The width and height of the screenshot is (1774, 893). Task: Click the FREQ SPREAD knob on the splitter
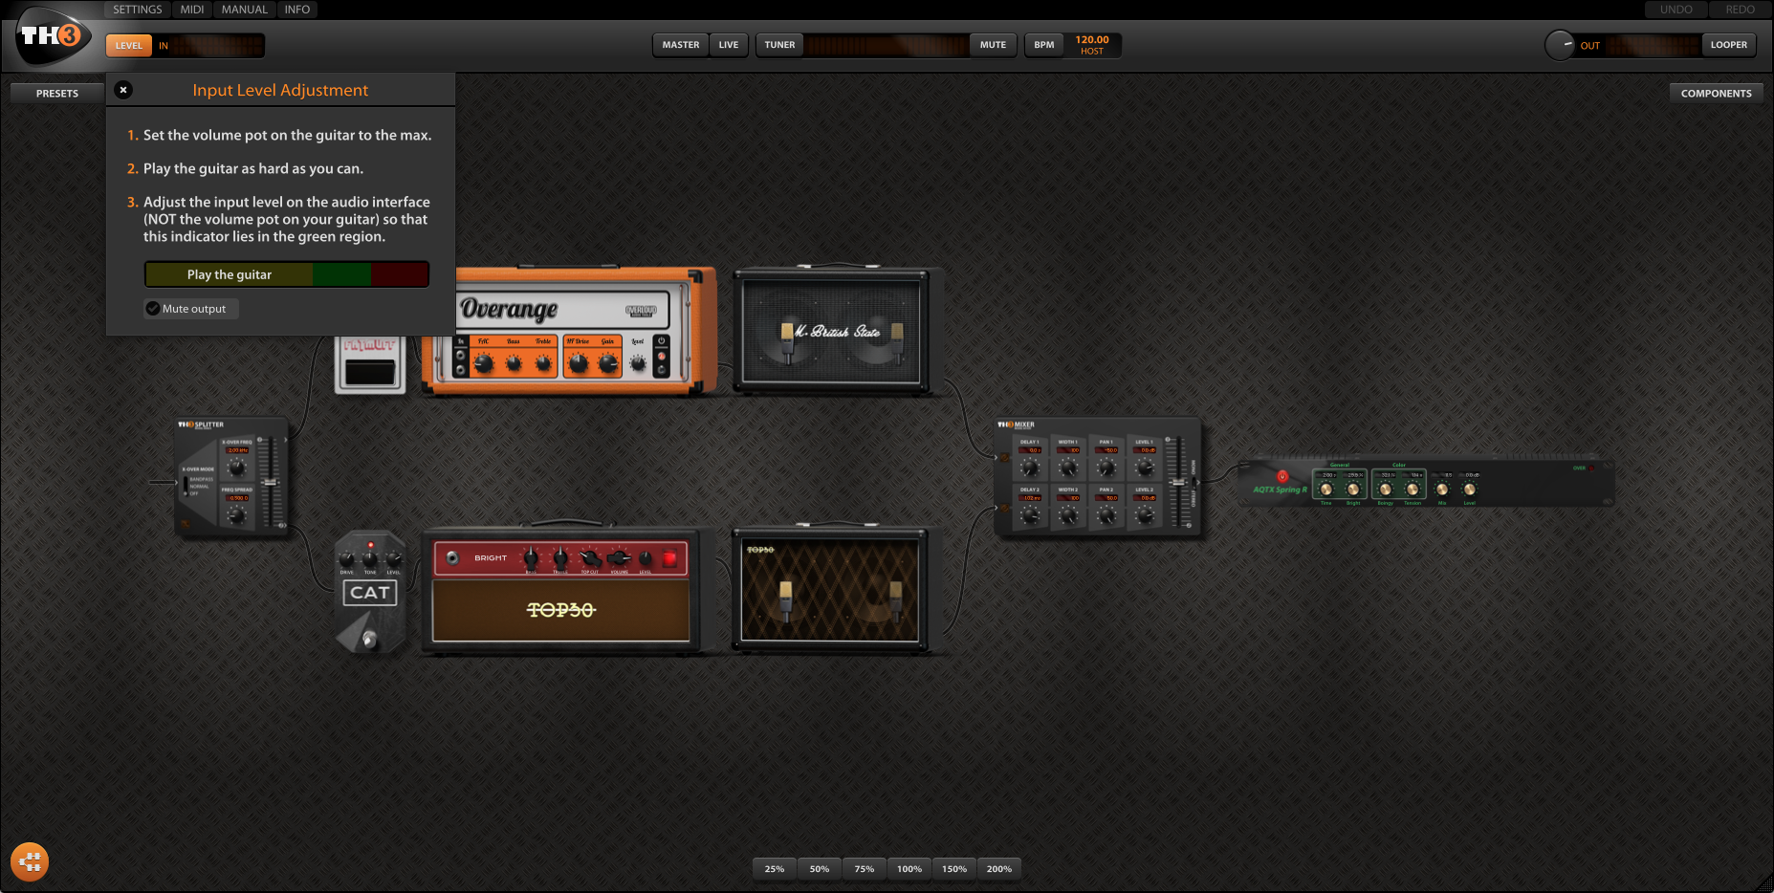236,515
